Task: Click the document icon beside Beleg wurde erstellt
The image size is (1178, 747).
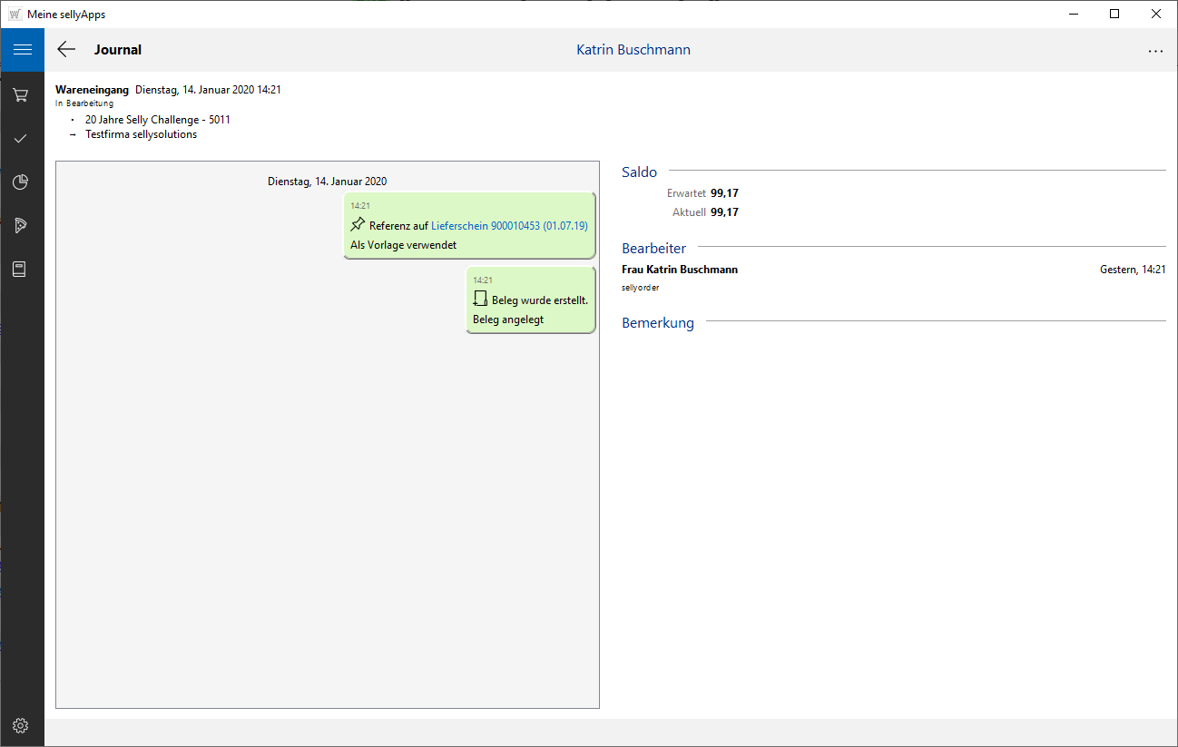Action: [x=480, y=300]
